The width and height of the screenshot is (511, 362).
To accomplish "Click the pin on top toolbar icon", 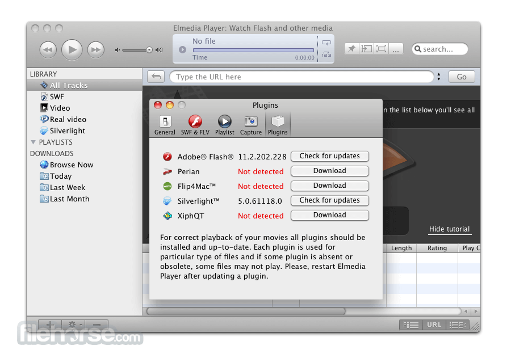I will pyautogui.click(x=351, y=49).
